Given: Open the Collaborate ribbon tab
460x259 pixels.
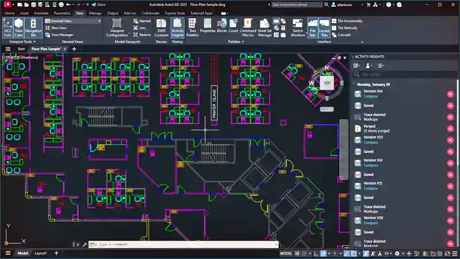Looking at the screenshot, I should [x=151, y=13].
